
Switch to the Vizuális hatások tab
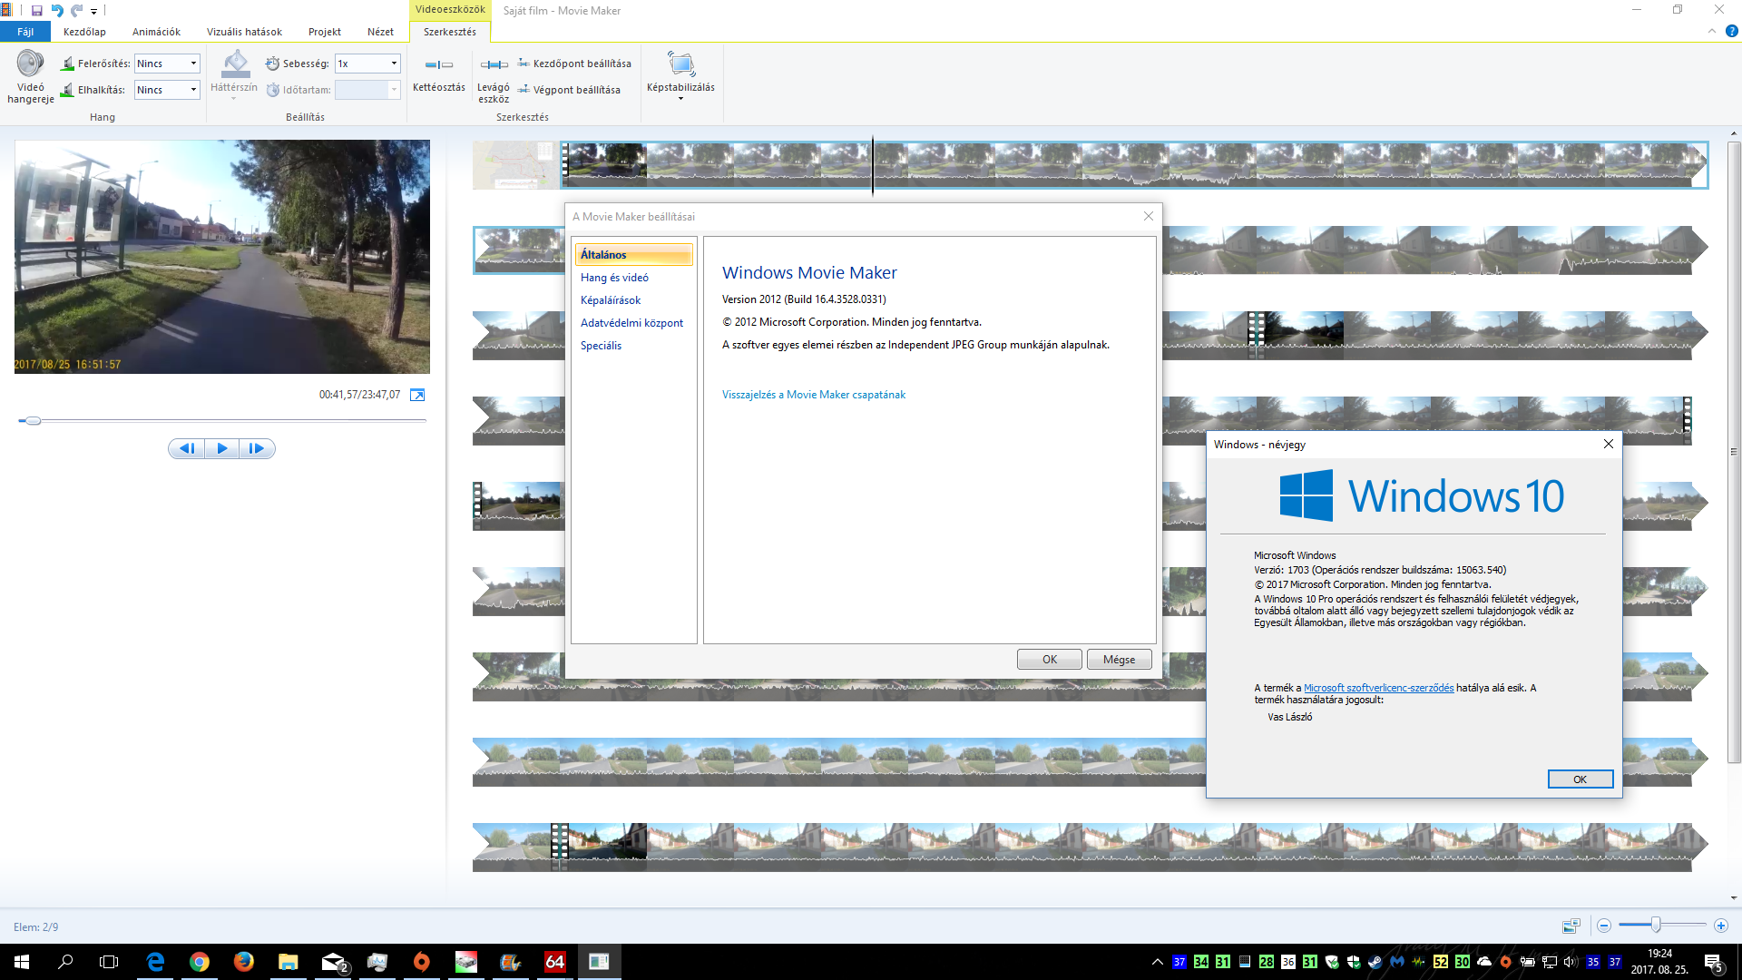point(244,32)
